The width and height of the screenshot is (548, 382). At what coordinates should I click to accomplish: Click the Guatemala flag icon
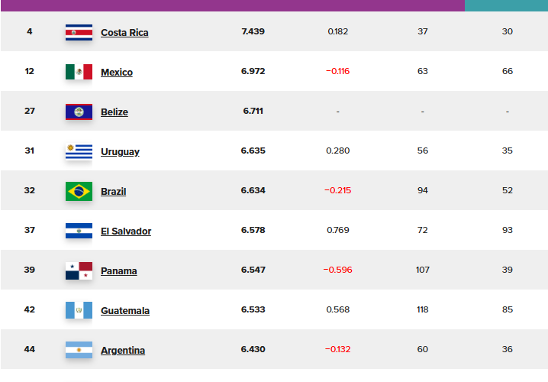79,310
